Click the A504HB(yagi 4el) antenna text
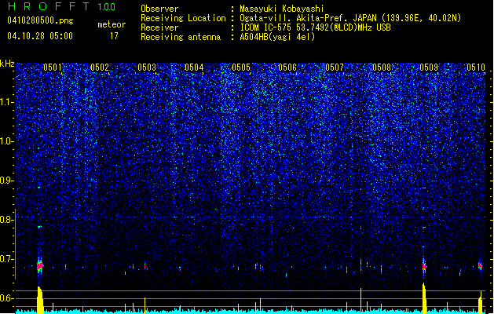This screenshot has width=494, height=314. (x=277, y=37)
